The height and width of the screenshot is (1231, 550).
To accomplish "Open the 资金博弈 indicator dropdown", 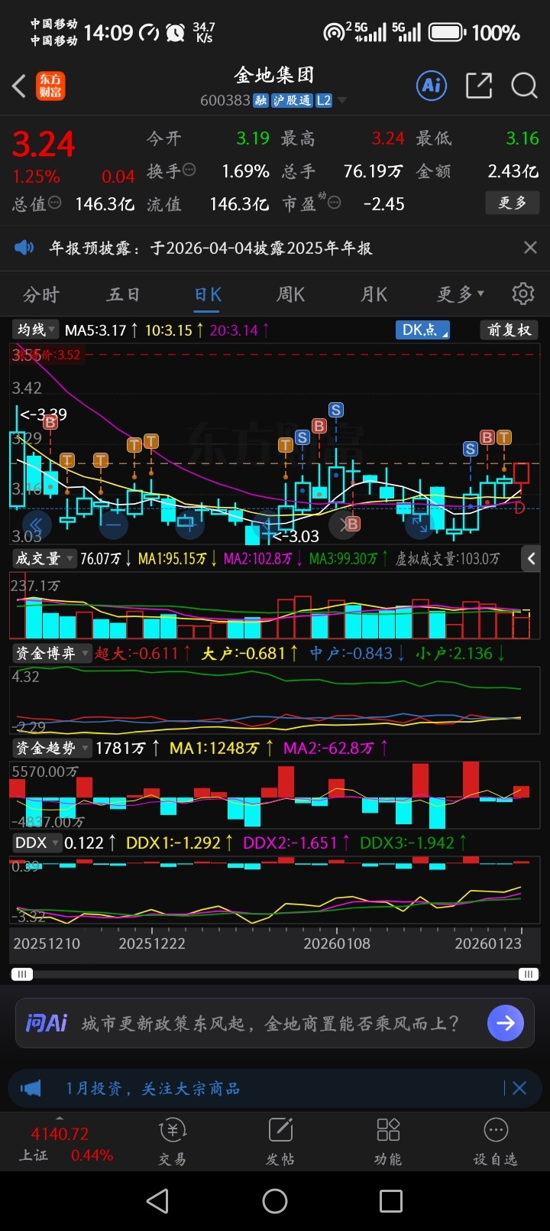I will click(x=51, y=653).
